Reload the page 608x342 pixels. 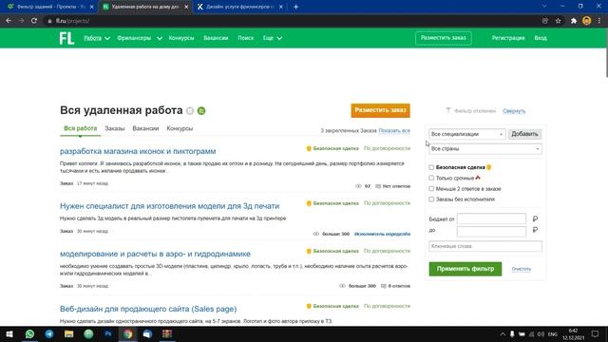point(34,21)
